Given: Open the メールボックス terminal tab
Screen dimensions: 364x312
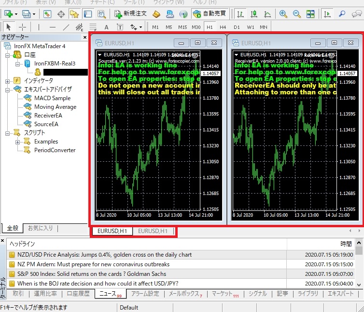Looking at the screenshot, I should tap(185, 294).
